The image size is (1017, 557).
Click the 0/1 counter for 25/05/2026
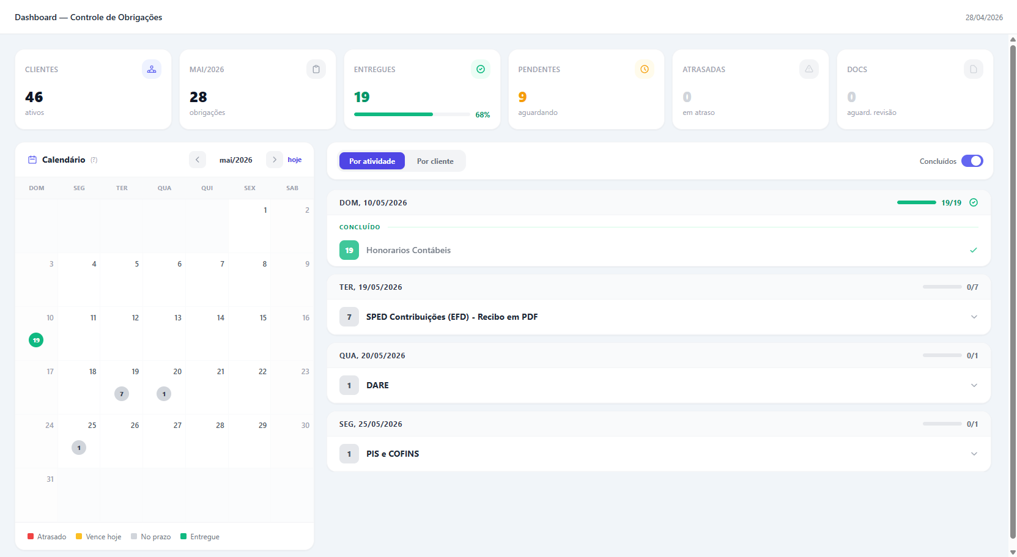972,424
